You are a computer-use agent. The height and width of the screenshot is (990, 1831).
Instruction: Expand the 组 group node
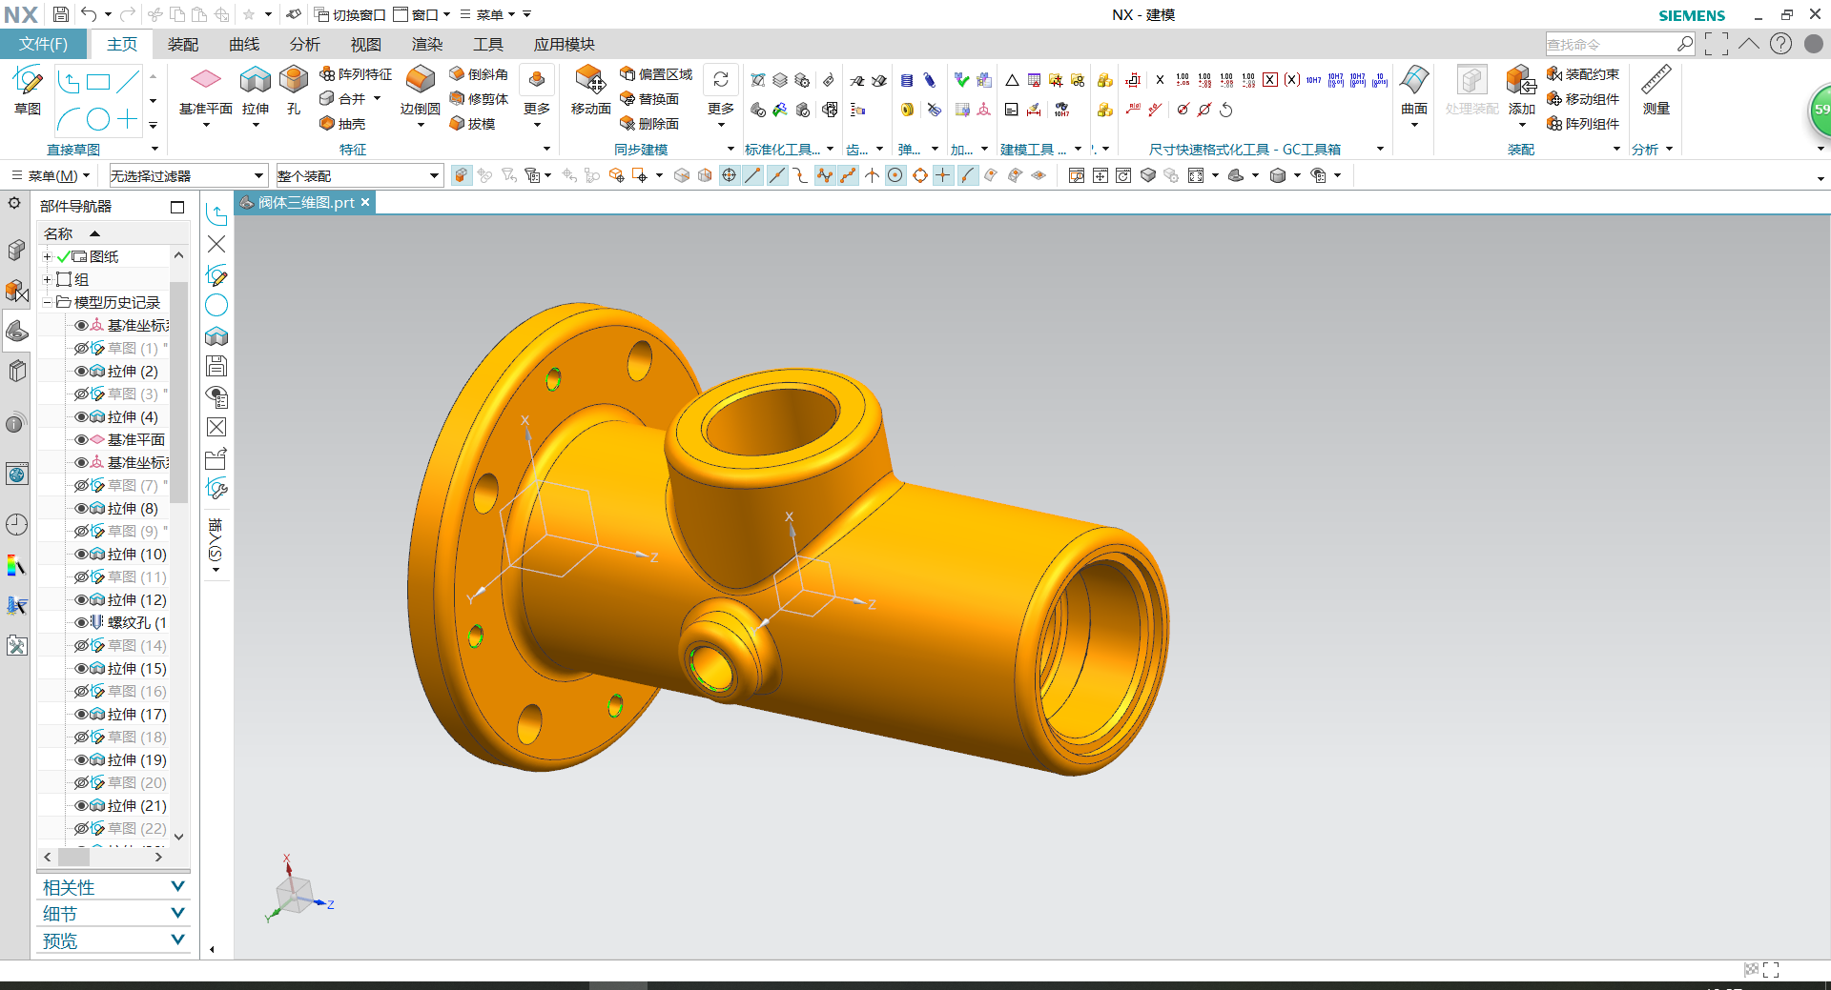(x=47, y=280)
